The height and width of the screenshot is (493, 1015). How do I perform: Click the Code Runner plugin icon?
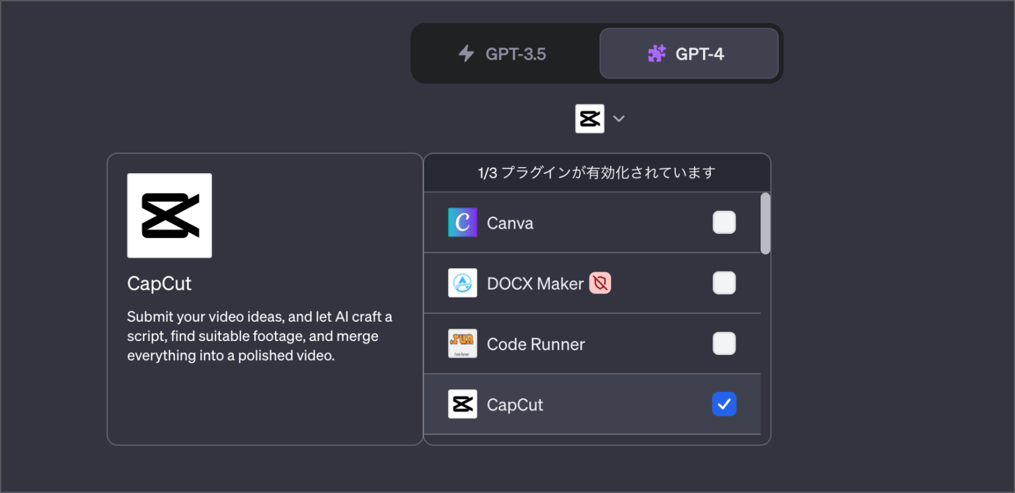click(x=463, y=344)
